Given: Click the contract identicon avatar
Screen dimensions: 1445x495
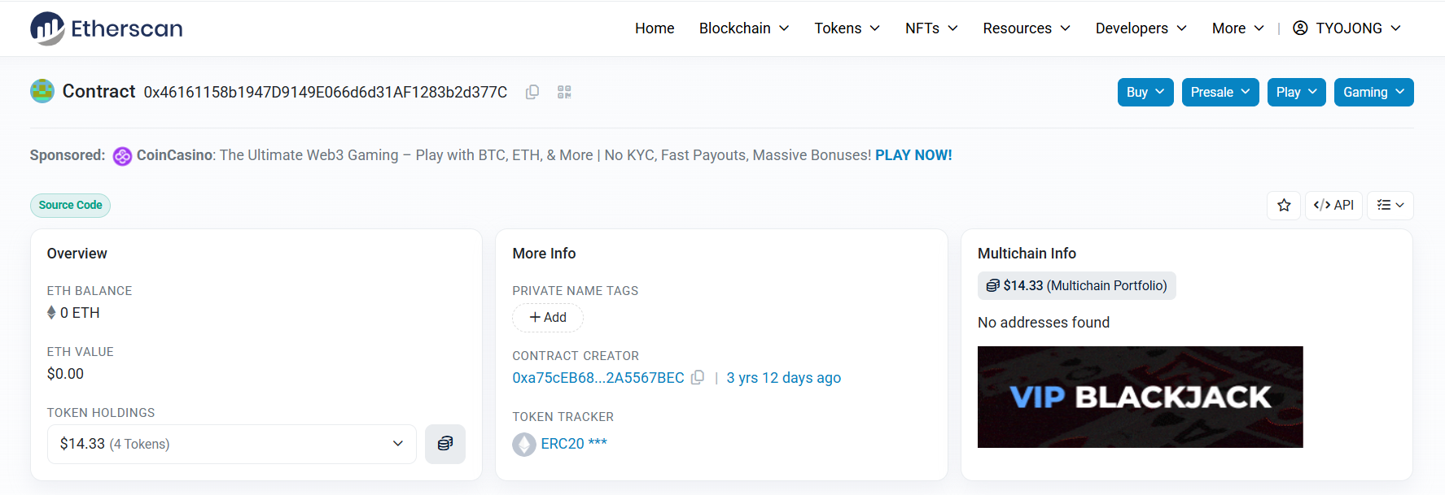Looking at the screenshot, I should click(x=42, y=91).
